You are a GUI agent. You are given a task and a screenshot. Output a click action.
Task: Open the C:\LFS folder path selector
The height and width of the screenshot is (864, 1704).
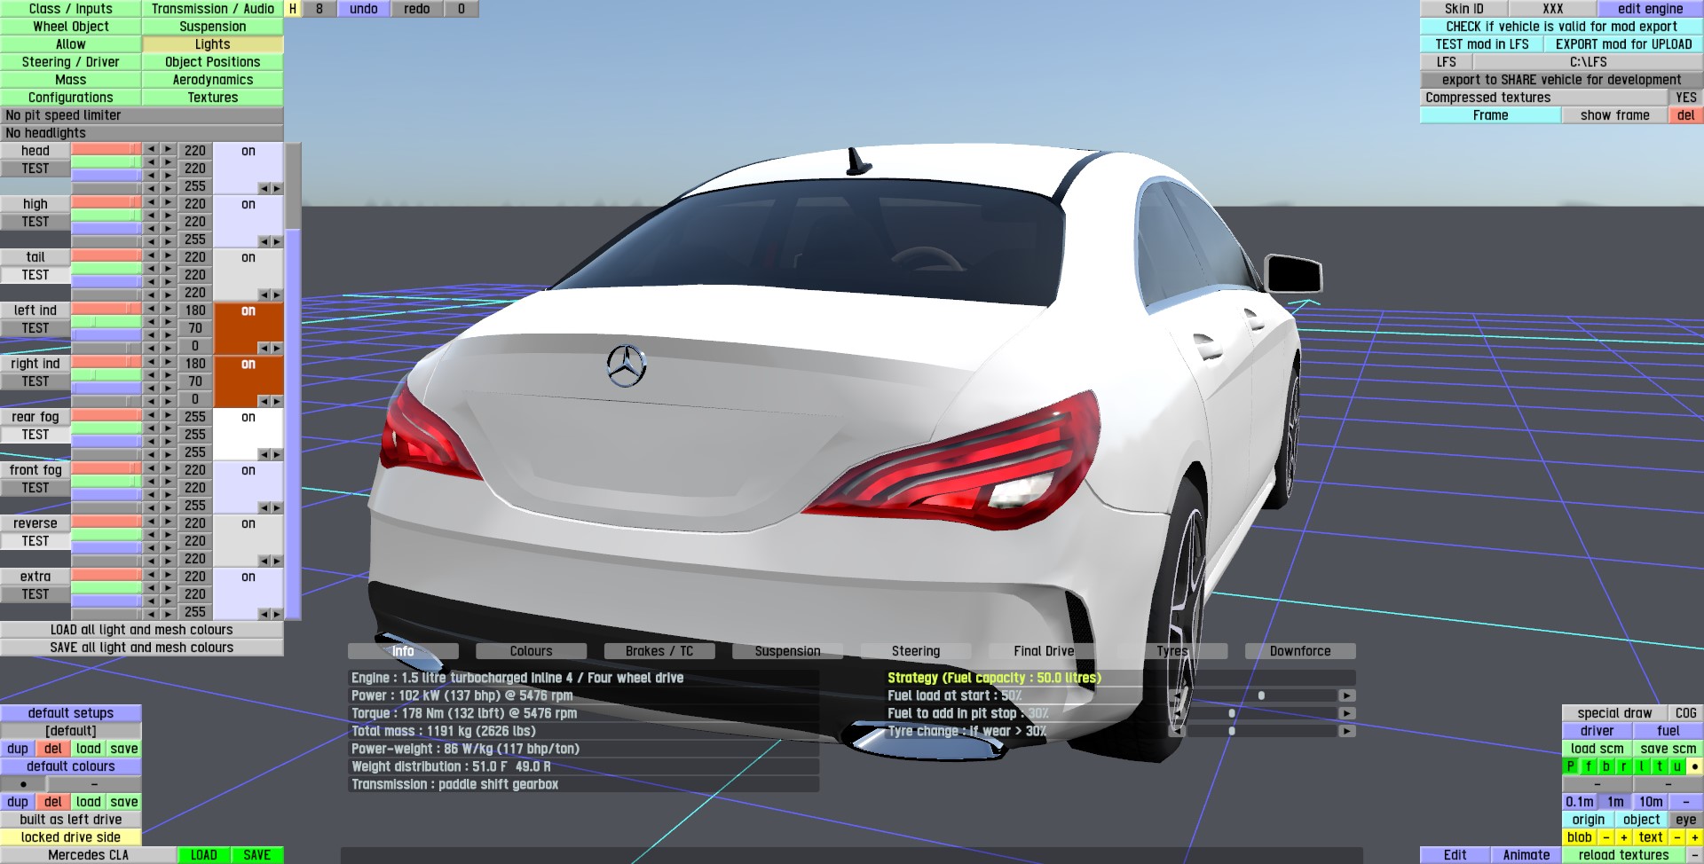tap(1589, 62)
